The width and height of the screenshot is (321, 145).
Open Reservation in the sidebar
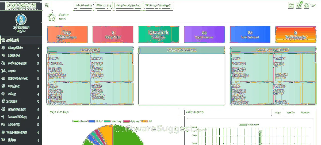(x=21, y=56)
